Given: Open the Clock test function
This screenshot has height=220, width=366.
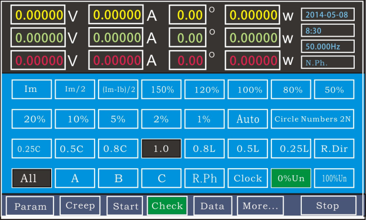Looking at the screenshot, I should click(248, 178).
